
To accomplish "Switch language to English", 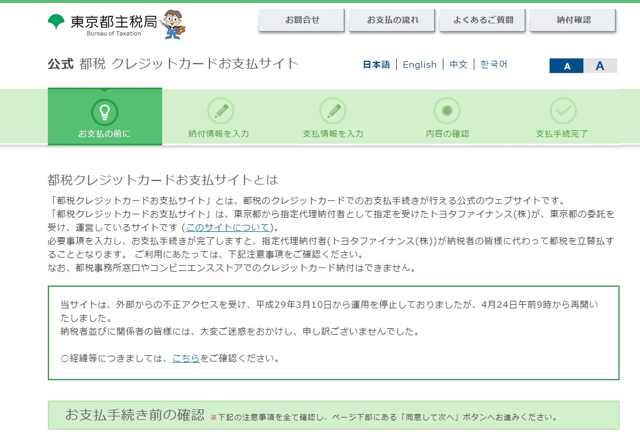I will [x=419, y=65].
